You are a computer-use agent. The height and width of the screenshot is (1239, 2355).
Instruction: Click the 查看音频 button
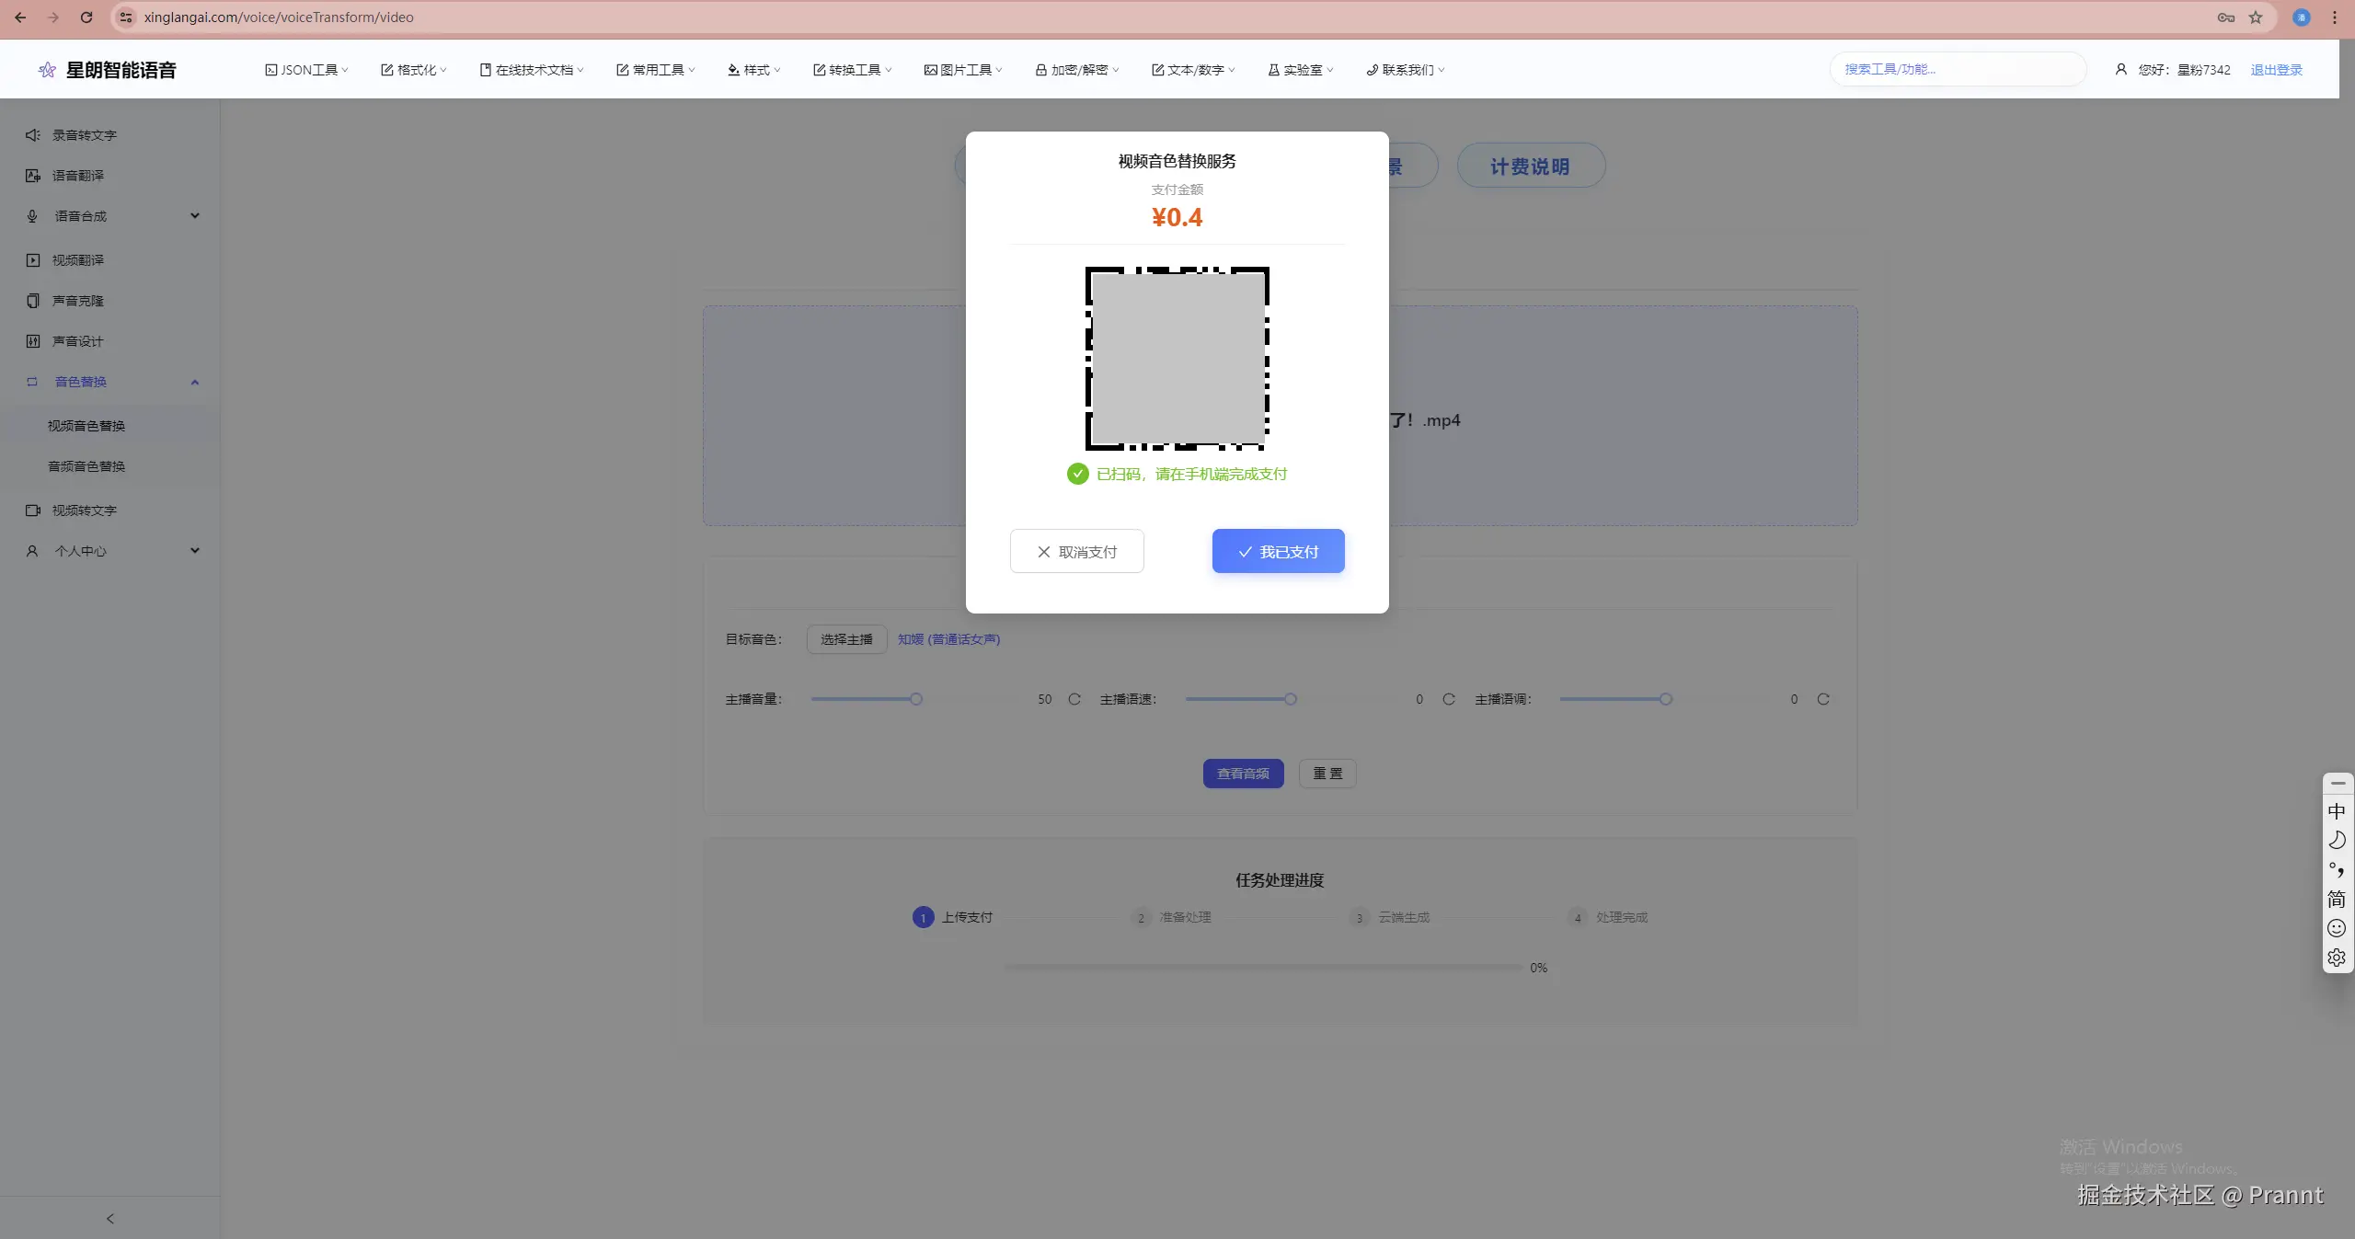[1244, 774]
